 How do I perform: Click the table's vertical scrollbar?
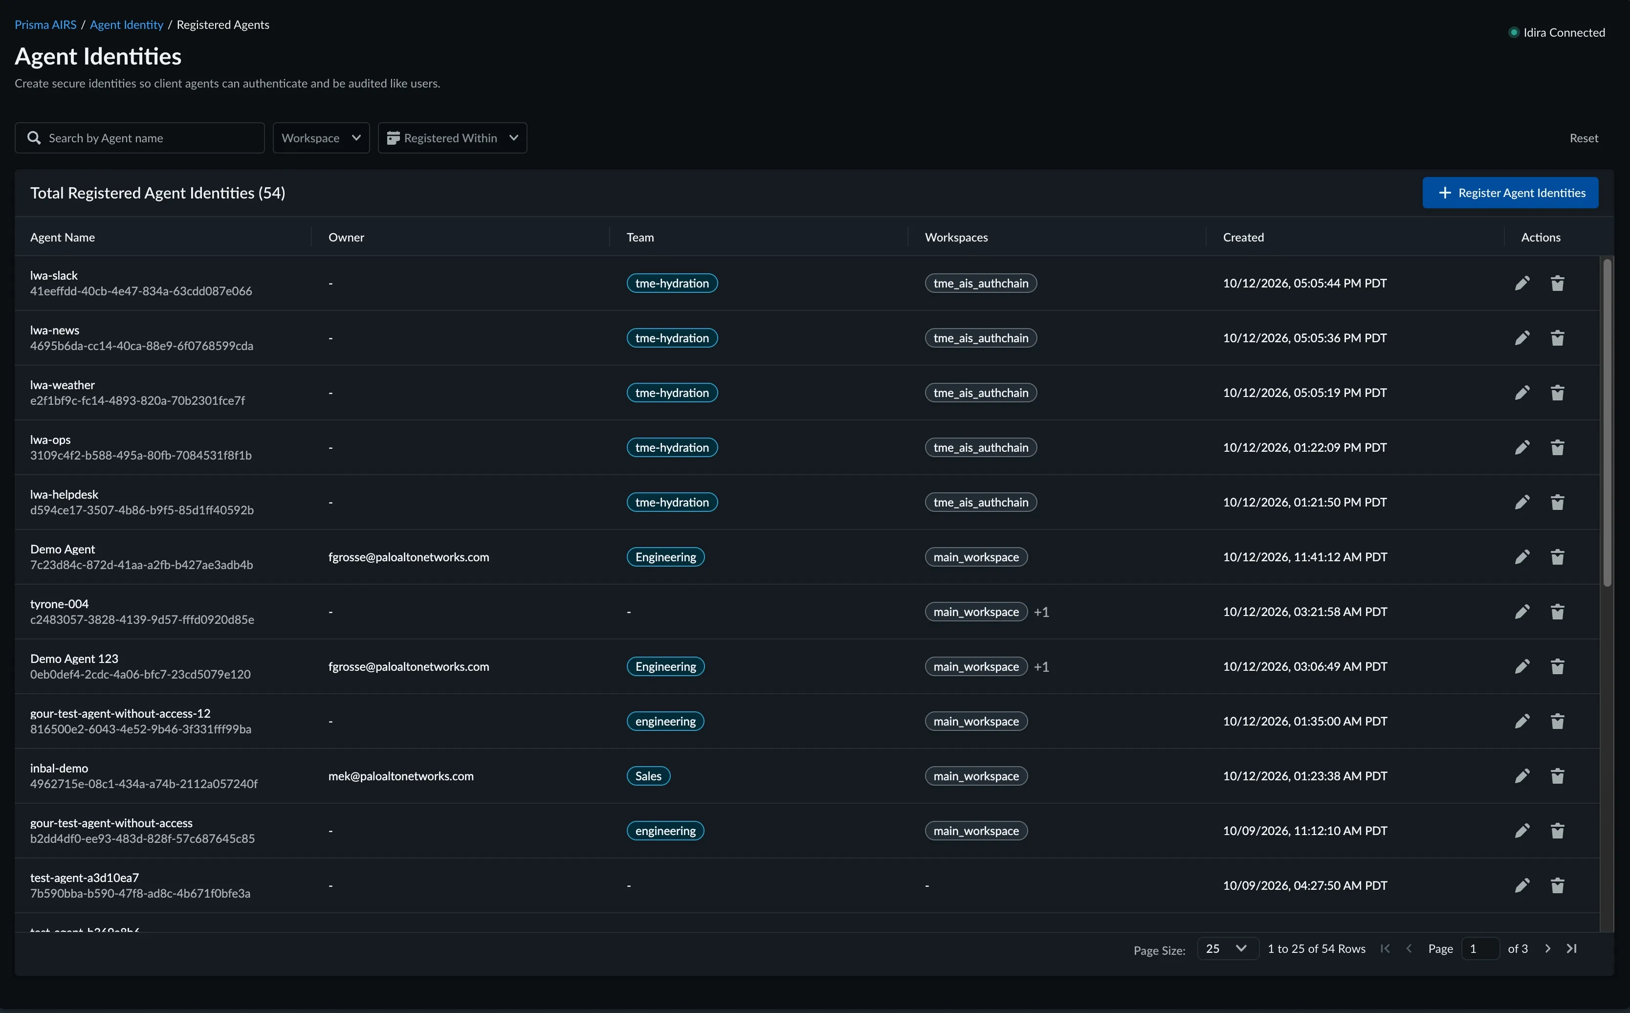click(x=1607, y=423)
